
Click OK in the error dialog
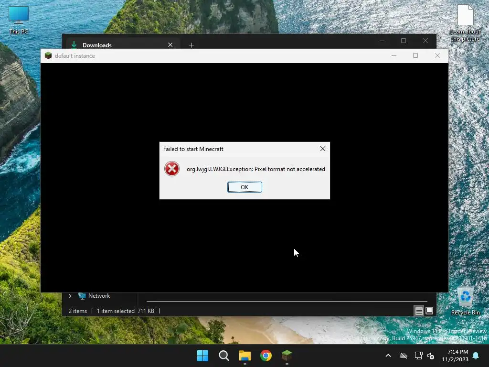(244, 187)
